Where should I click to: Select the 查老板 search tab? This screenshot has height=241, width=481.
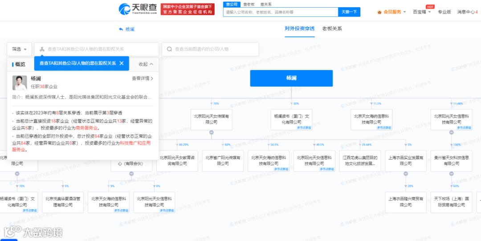(249, 4)
